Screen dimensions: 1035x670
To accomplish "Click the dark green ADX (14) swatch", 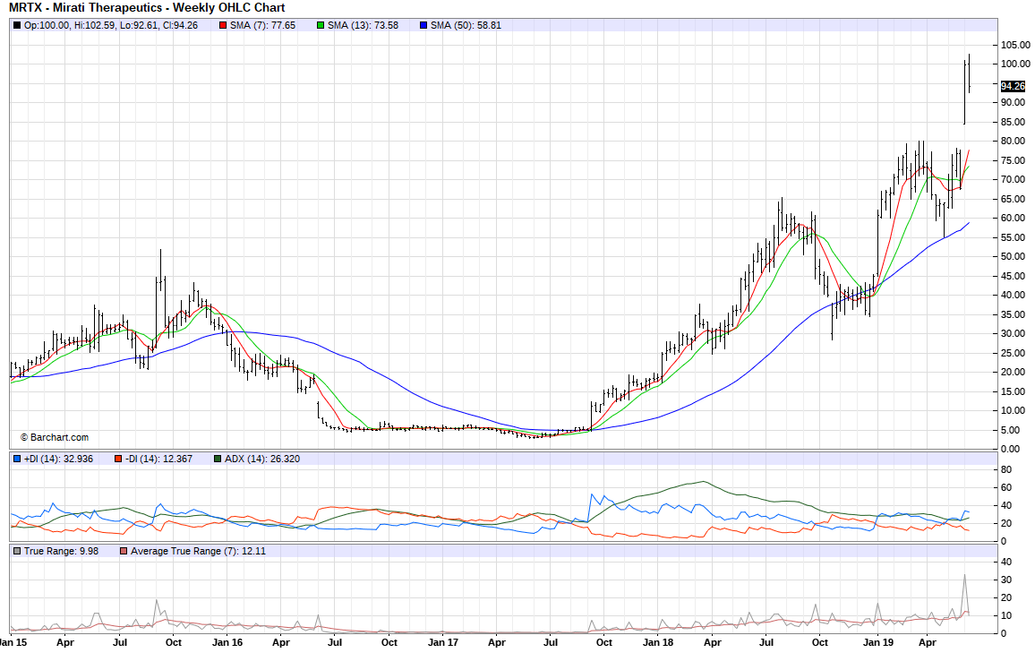I will (x=218, y=459).
